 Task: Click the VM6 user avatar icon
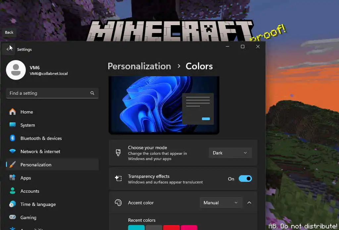click(x=16, y=70)
